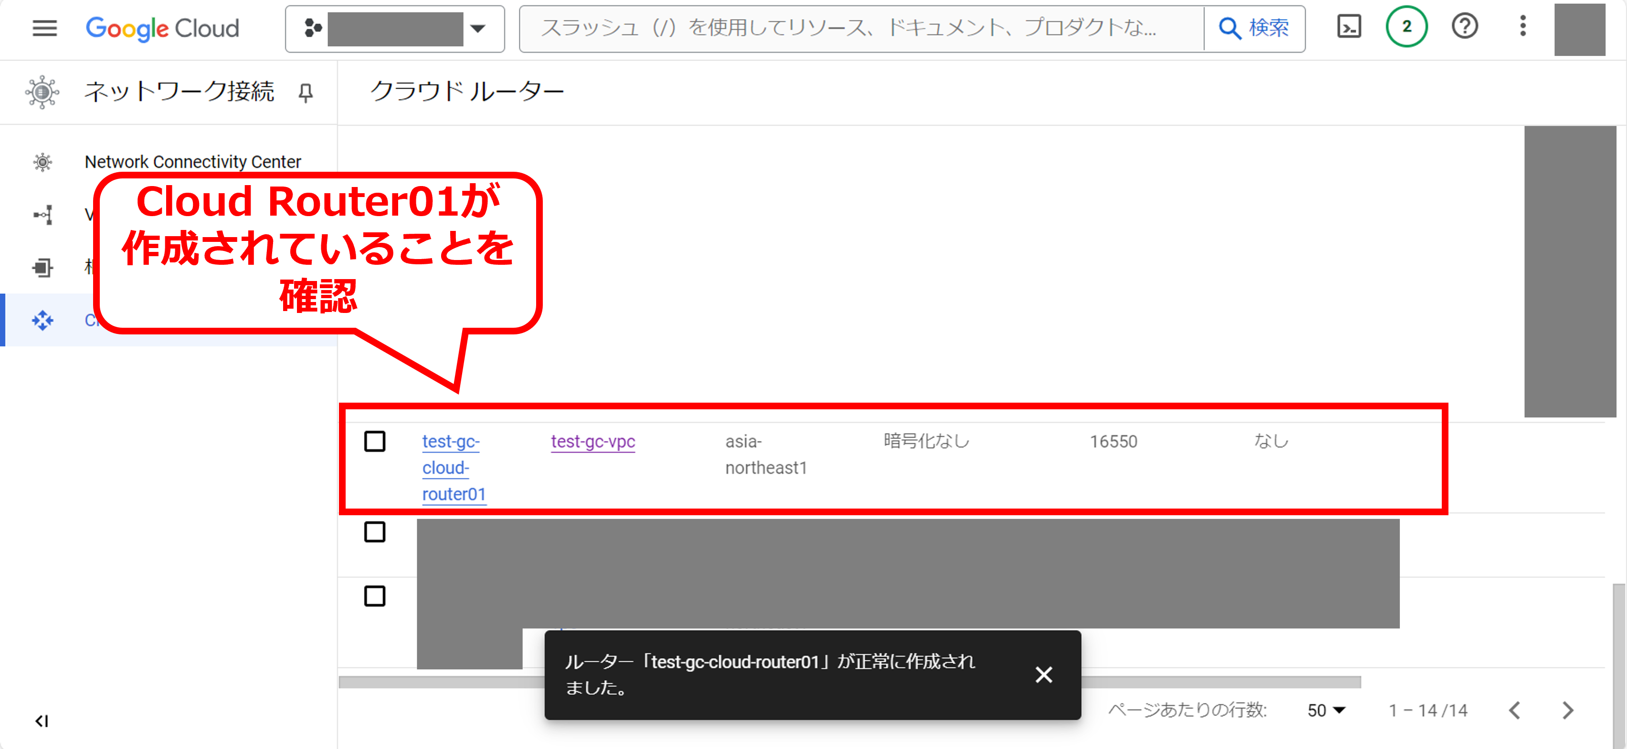The image size is (1627, 749).
Task: Click the Cloud Router sidebar icon
Action: [x=43, y=320]
